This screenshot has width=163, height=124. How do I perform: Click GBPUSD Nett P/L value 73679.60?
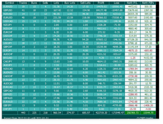pyautogui.click(x=132, y=10)
